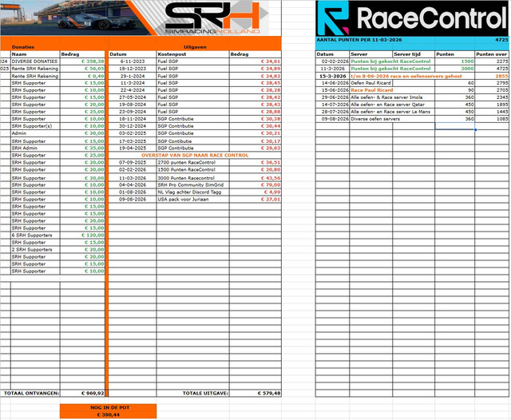This screenshot has height=420, width=511.
Task: Select the date cell '22-4-2024'
Action: coord(133,90)
